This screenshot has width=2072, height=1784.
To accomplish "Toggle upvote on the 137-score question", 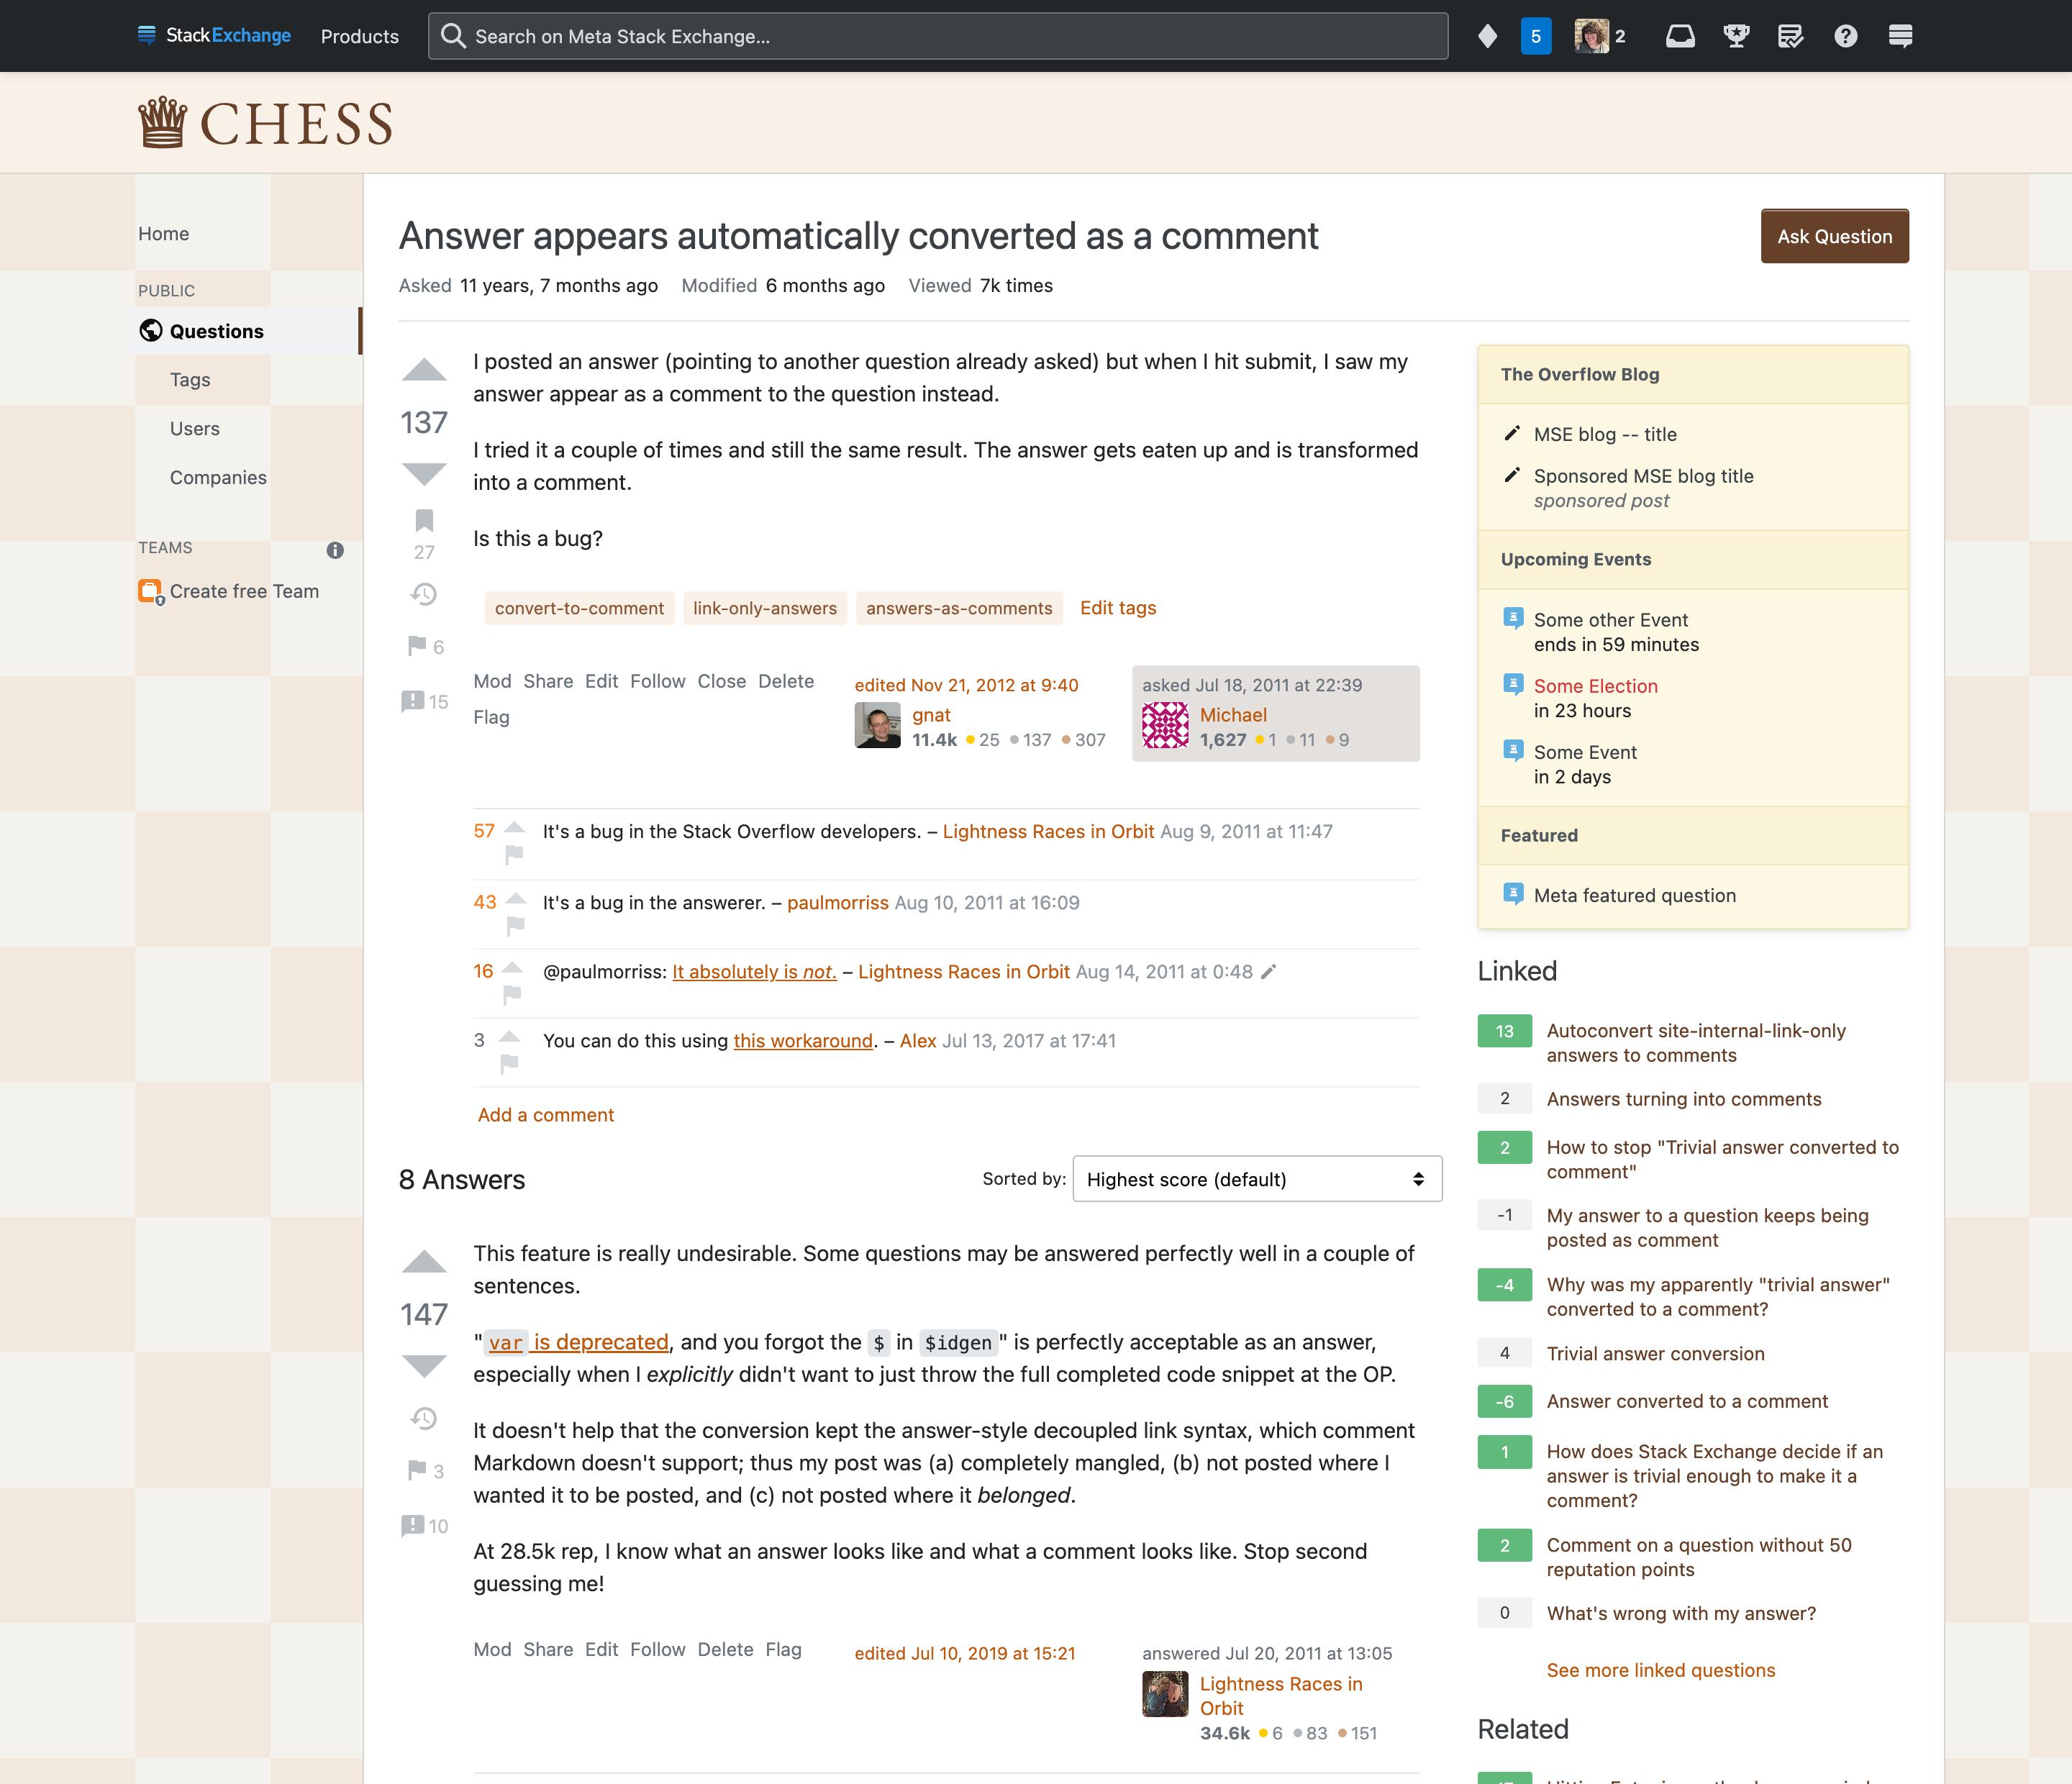I will 423,370.
